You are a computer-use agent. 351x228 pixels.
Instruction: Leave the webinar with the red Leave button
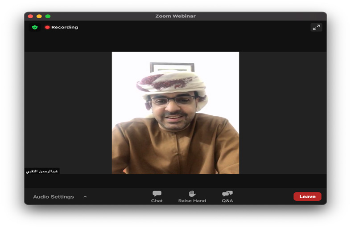tap(307, 196)
